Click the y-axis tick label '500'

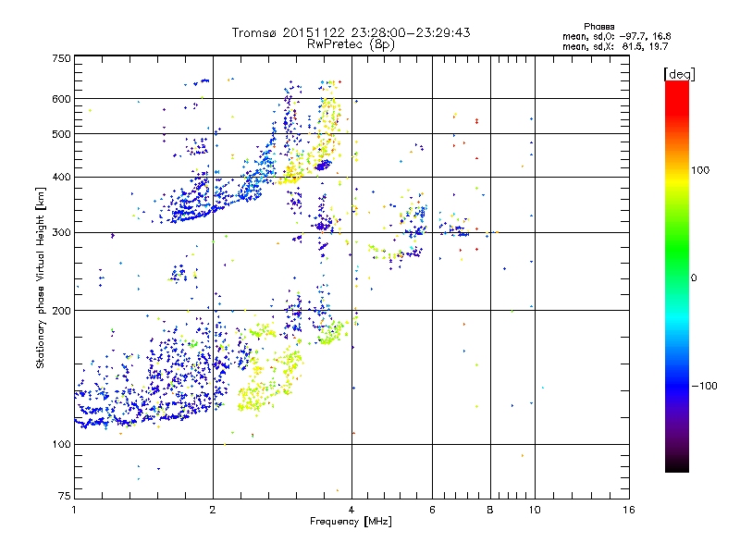pos(61,134)
